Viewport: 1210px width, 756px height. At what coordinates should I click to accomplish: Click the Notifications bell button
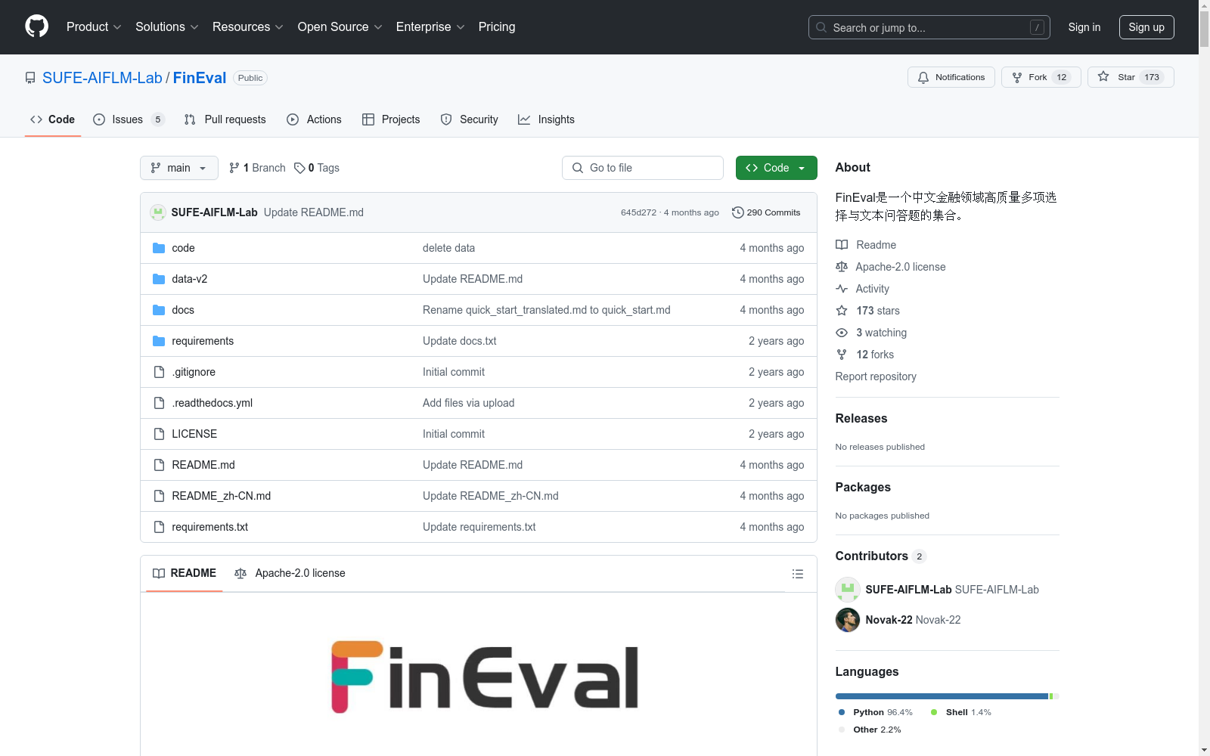pos(951,77)
